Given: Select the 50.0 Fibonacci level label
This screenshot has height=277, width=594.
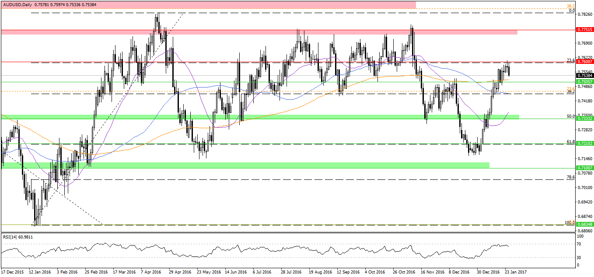Looking at the screenshot, I should point(570,116).
